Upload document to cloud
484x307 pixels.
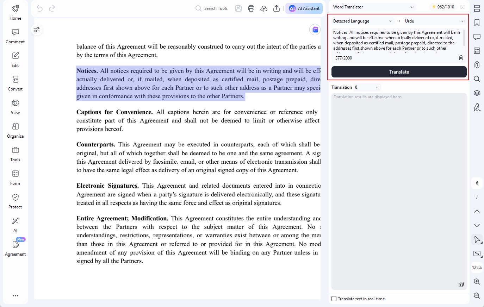click(x=264, y=8)
